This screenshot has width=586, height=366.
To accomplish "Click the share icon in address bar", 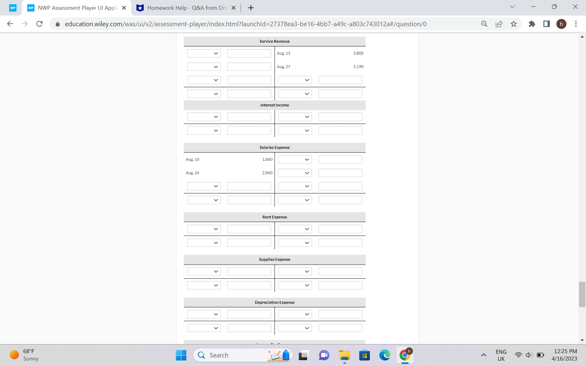I will tap(499, 24).
